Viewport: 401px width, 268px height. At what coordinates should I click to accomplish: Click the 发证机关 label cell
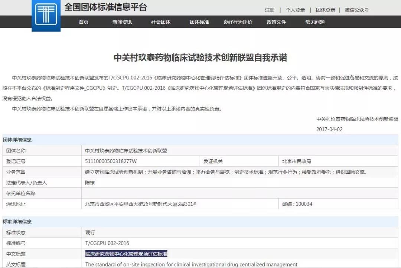239,161
